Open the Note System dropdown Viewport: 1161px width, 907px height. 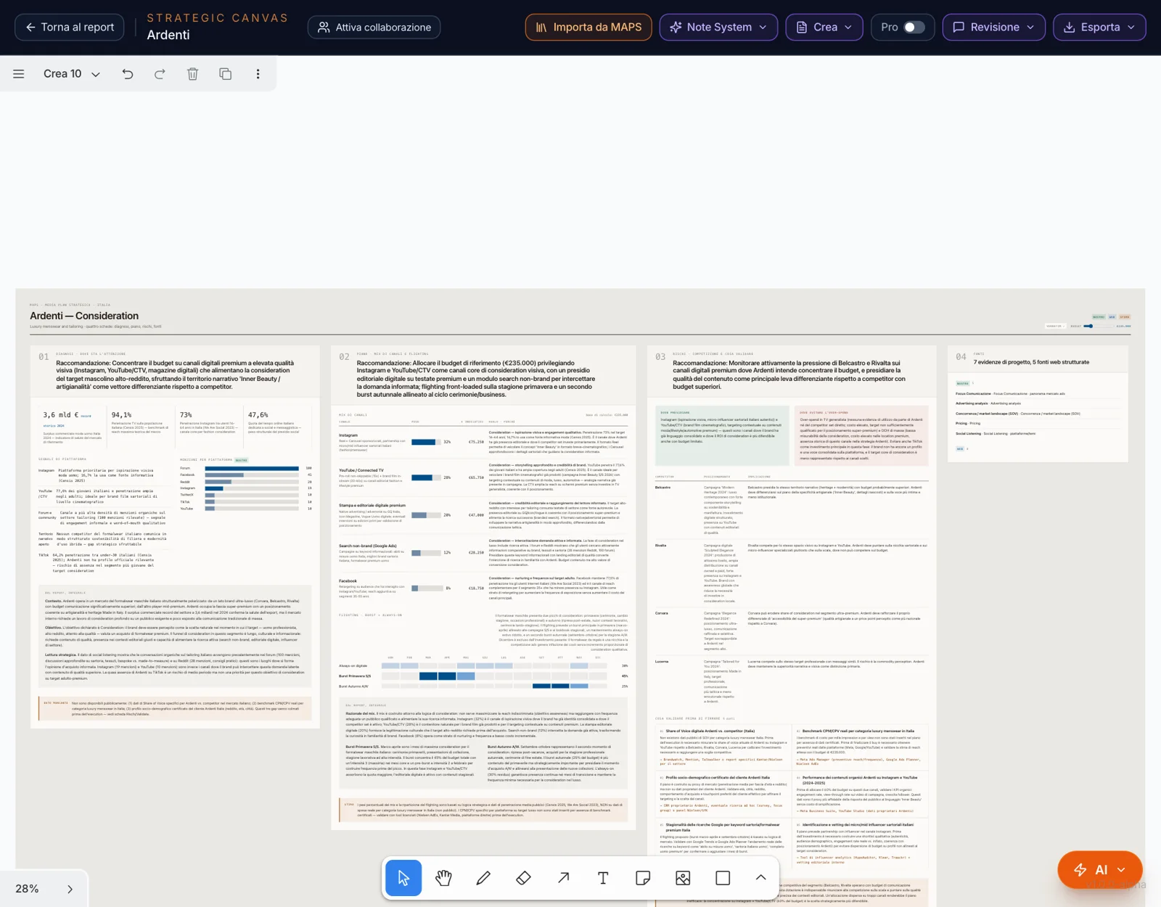tap(718, 27)
